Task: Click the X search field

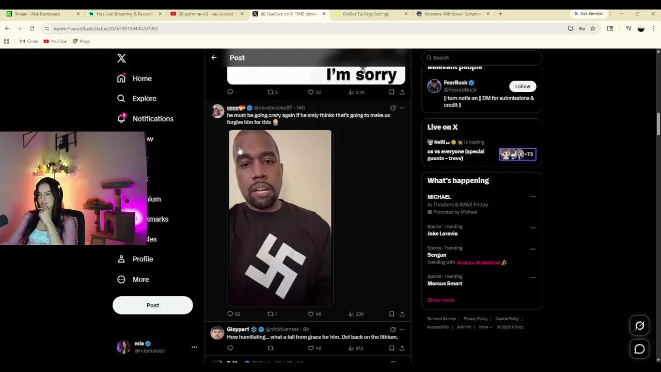Action: tap(481, 58)
